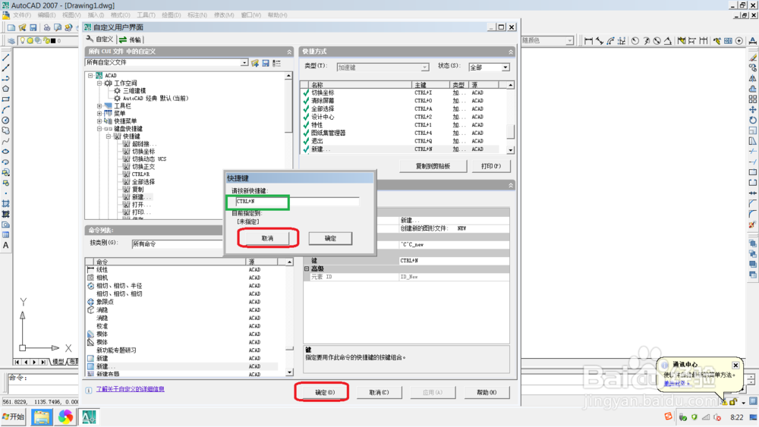The width and height of the screenshot is (759, 427).
Task: Switch to the 自定义 tab
Action: (x=99, y=39)
